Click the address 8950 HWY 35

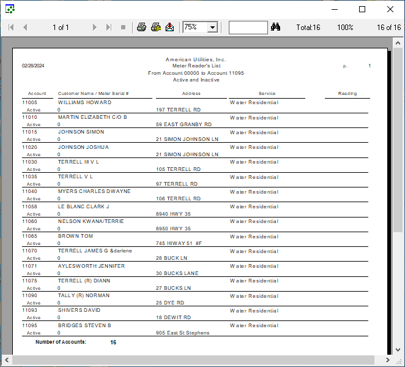tap(173, 229)
